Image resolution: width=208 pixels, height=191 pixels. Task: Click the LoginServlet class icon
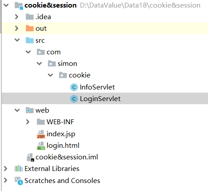tap(74, 99)
